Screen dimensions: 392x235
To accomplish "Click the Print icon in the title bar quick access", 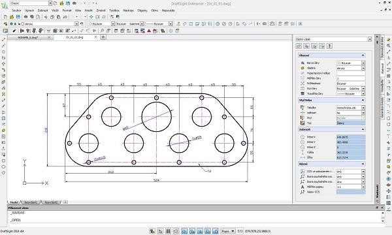I will (x=74, y=3).
